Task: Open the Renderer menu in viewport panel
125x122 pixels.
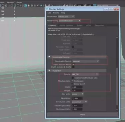Action: 10,2
